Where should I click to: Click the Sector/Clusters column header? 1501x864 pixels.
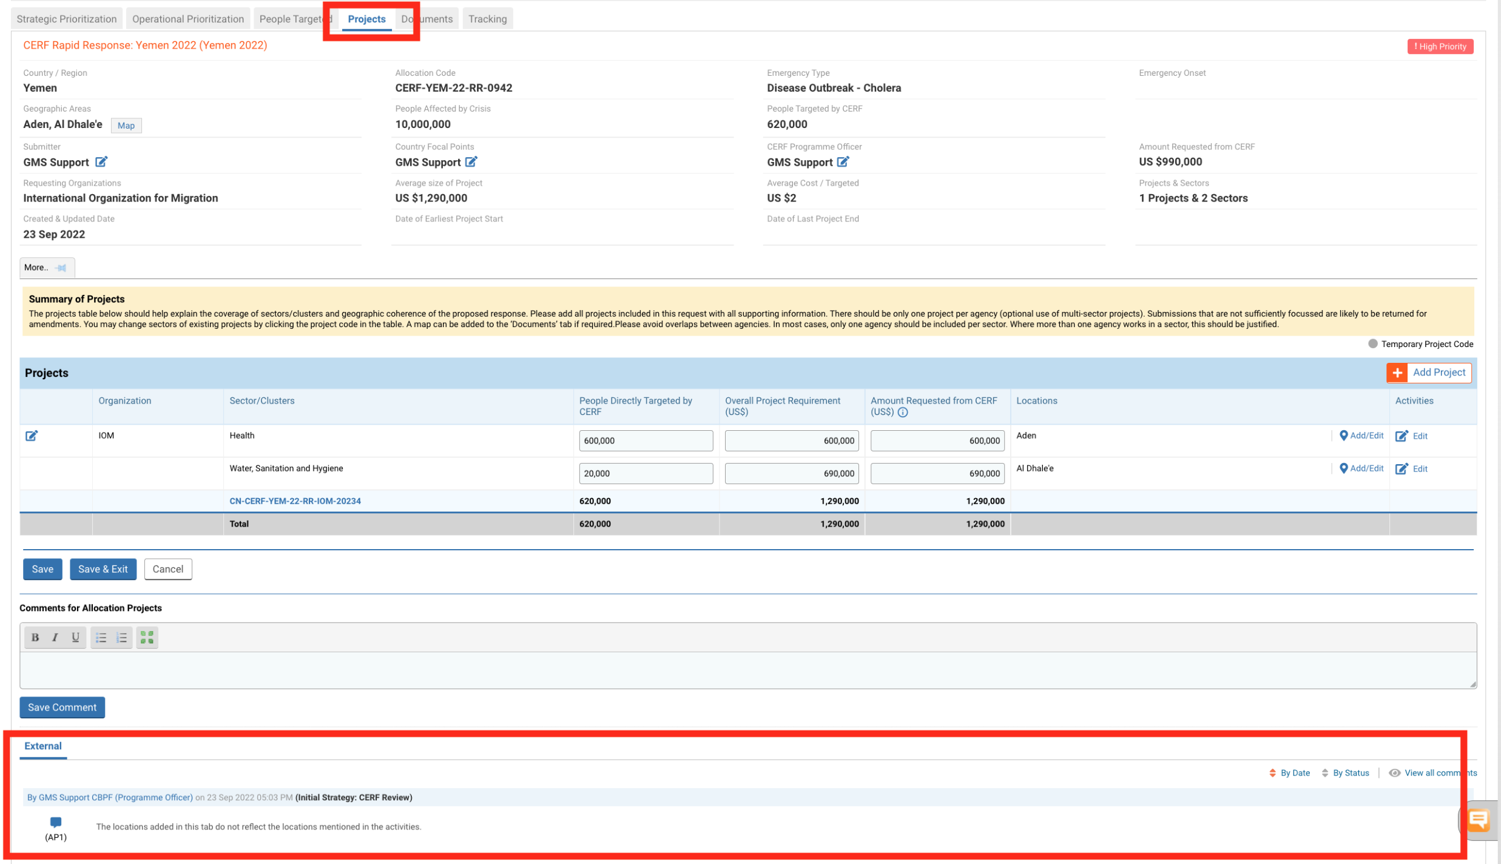[x=262, y=401]
